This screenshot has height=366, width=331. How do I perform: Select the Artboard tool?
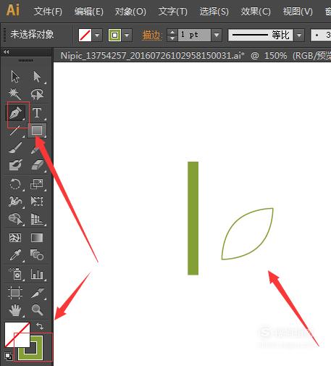click(15, 293)
